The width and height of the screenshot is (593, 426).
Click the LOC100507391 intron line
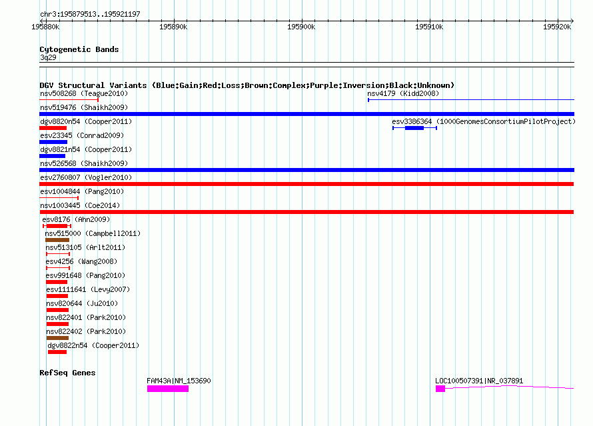510,387
